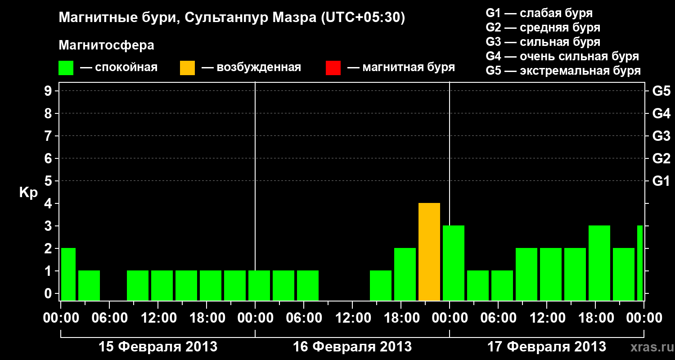Click the date label '17 Февраля 2013'
Viewport: 675px width, 360px height.
tap(547, 347)
